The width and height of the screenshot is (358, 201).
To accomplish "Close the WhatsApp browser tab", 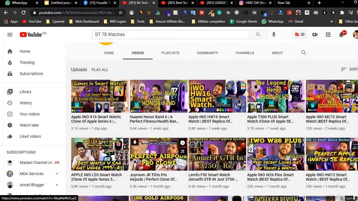I will pyautogui.click(x=37, y=3).
